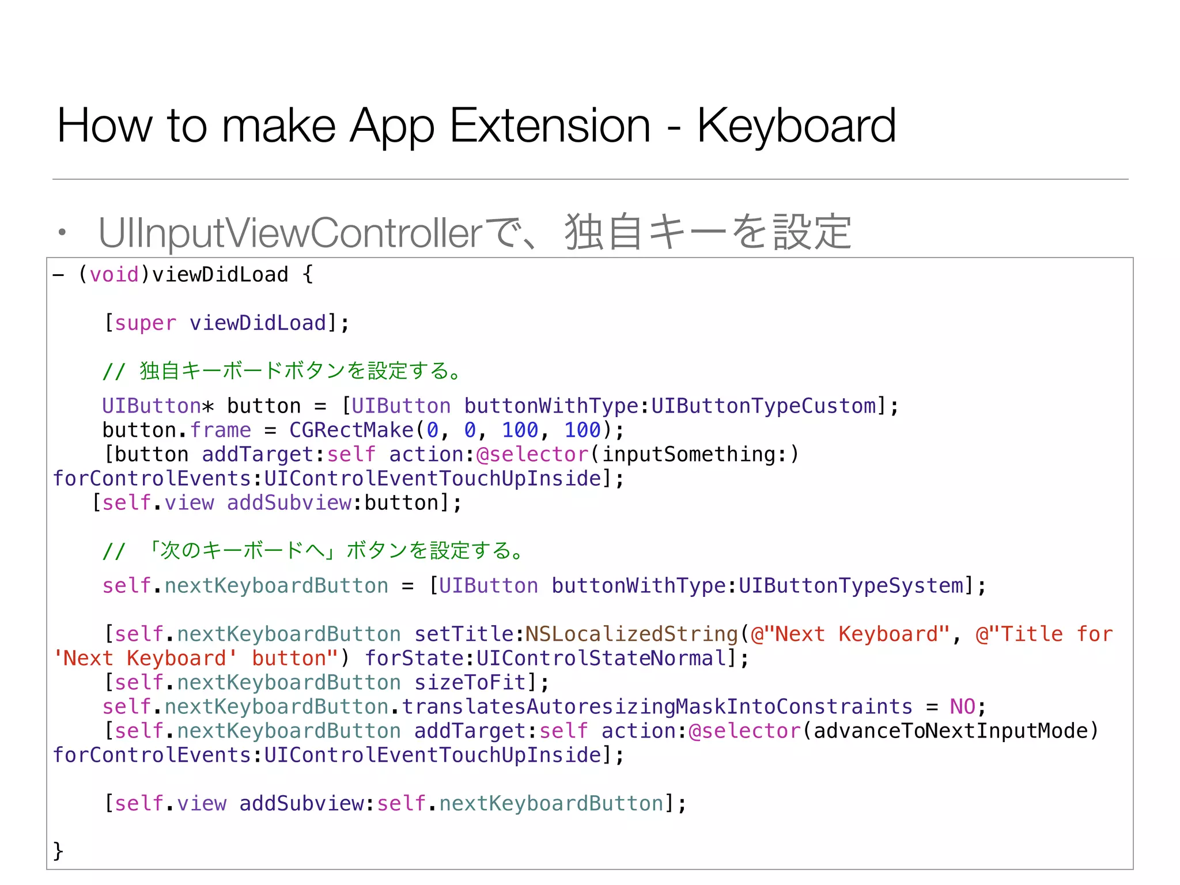Click the bullet text "UIInputViewControllerで、独自キーを設定"

[475, 232]
